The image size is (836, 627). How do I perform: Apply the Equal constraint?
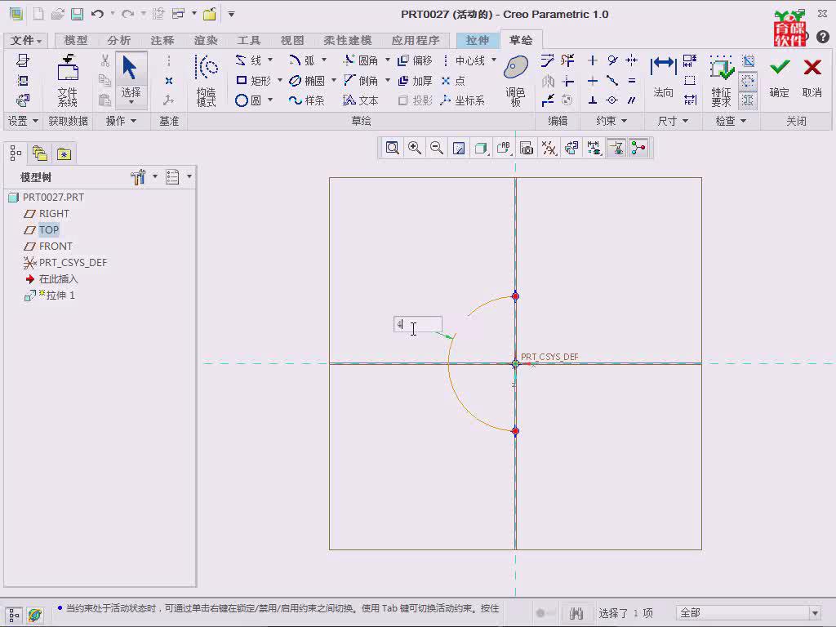632,81
